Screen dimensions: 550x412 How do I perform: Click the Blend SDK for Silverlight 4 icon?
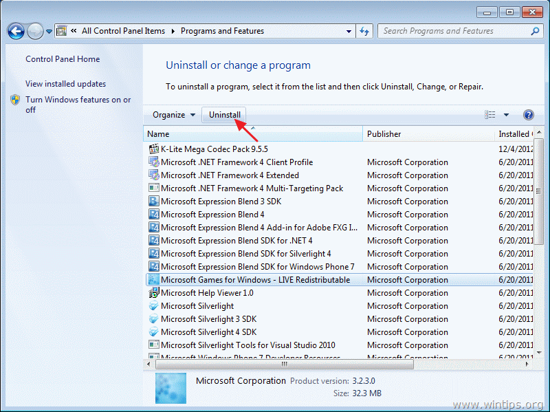153,254
